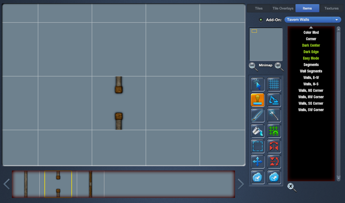Click the excavator bulldozer tool icon
The image size is (345, 203).
coord(274,100)
